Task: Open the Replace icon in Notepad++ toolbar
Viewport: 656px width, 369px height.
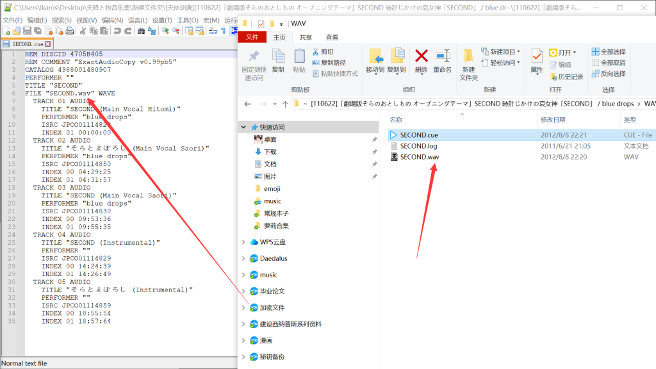Action: pyautogui.click(x=152, y=31)
